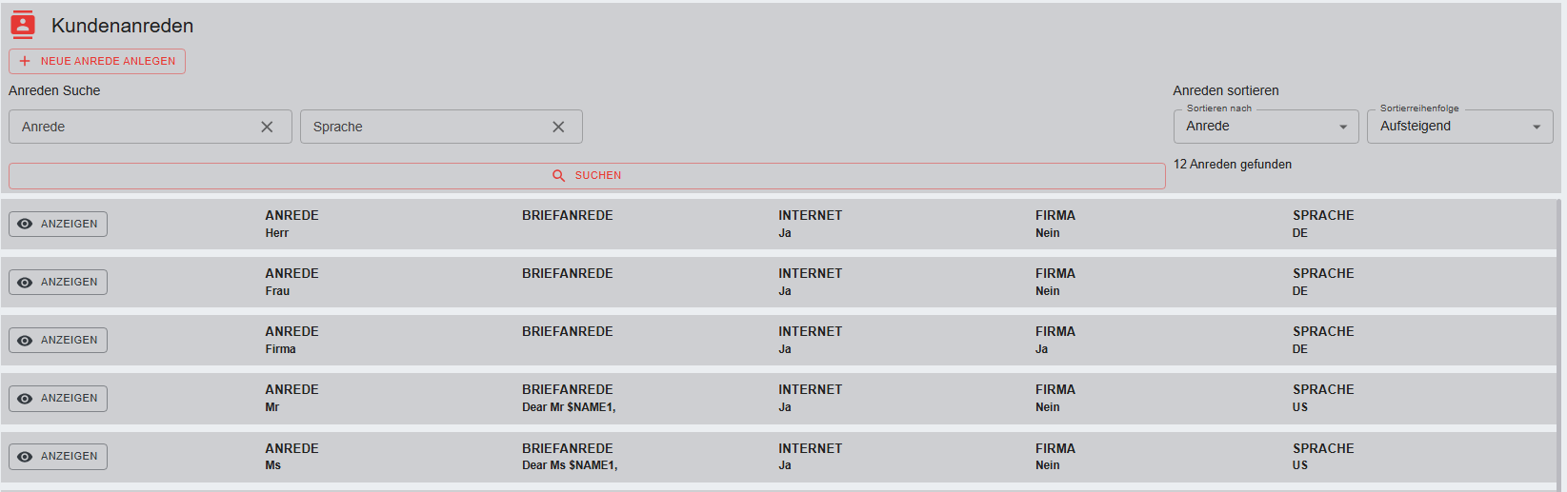Click eye icon in the Frau row
Viewport: 1567px width, 492px height.
26,283
